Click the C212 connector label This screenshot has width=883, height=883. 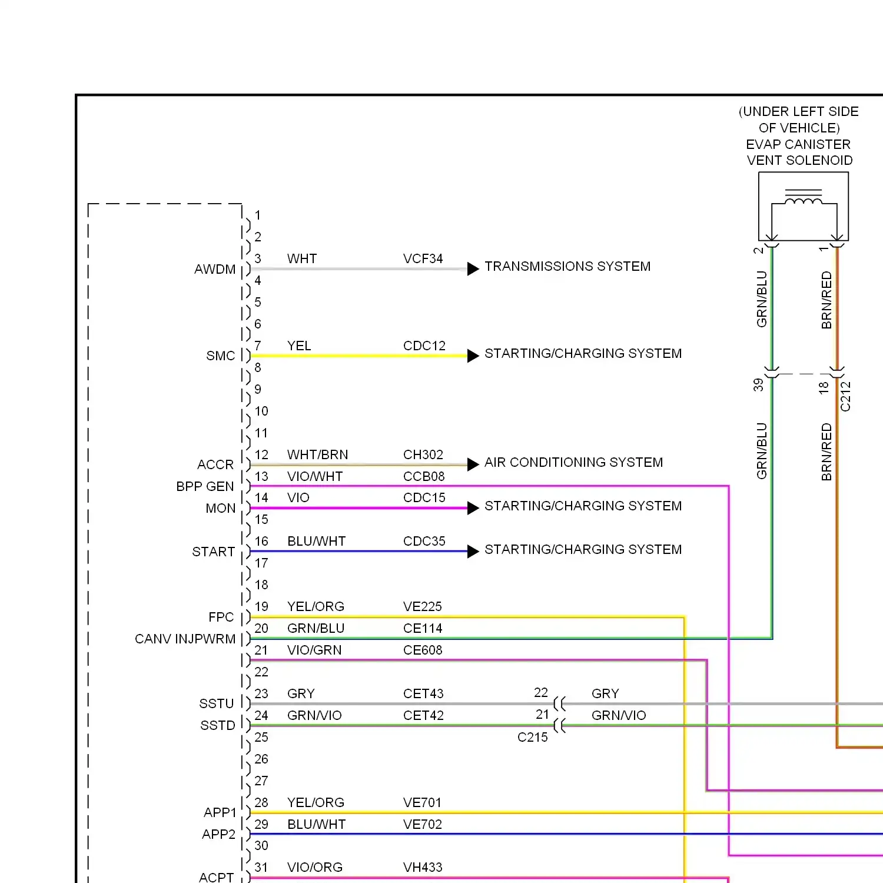pos(846,397)
